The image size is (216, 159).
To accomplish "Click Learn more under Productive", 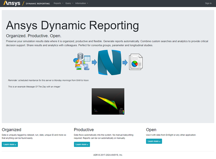I will click(82, 144).
